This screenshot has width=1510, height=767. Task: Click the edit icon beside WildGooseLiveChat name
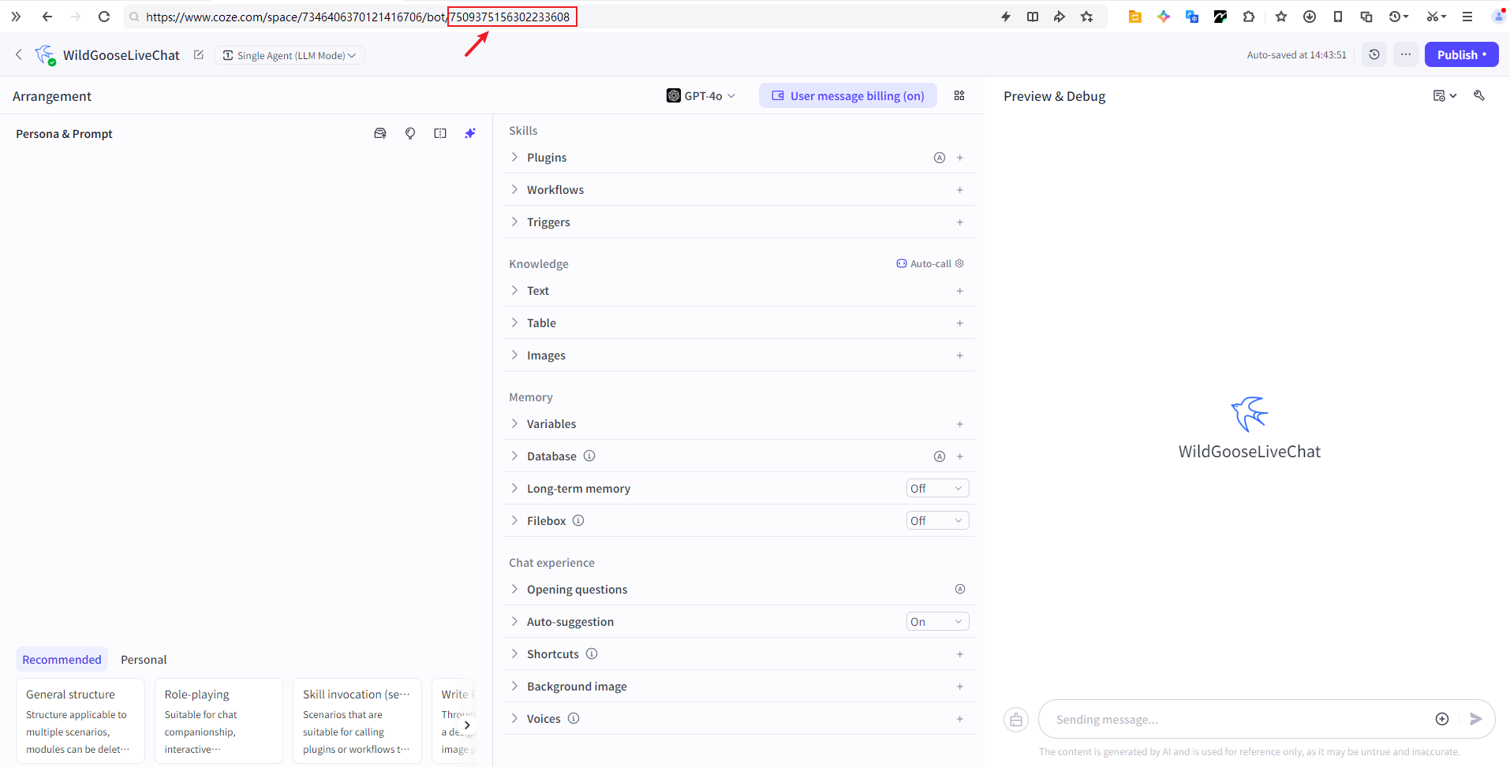pos(199,54)
